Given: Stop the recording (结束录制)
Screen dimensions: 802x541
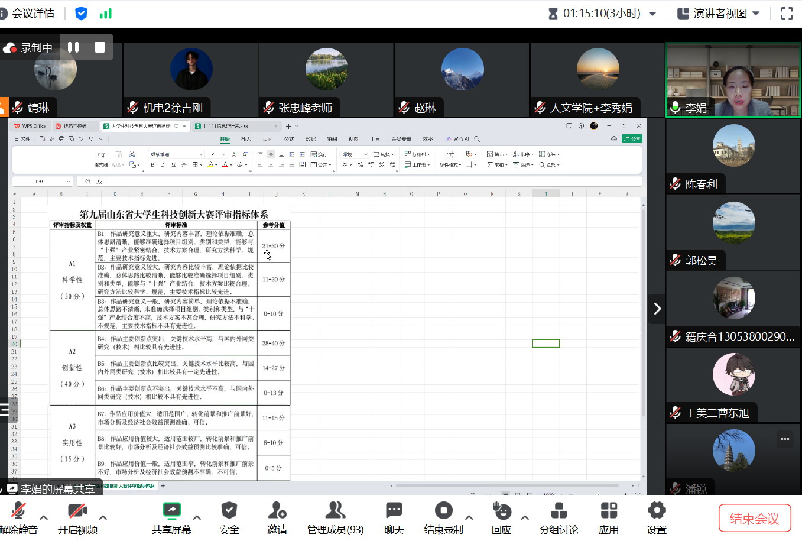Looking at the screenshot, I should (443, 511).
